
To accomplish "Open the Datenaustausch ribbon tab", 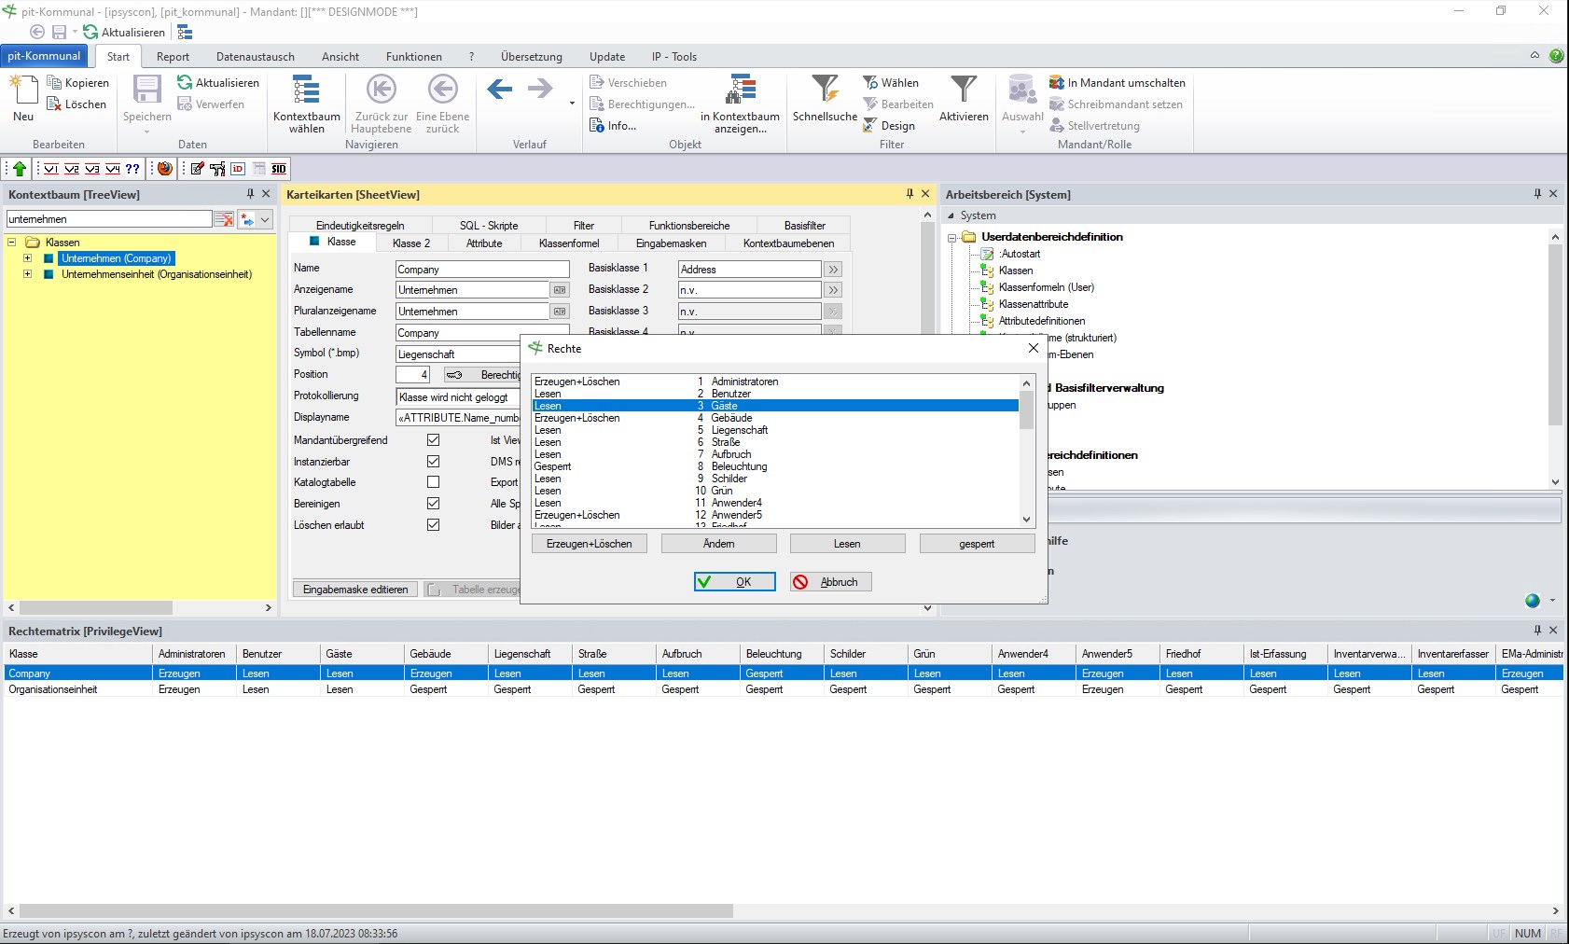I will pyautogui.click(x=255, y=57).
